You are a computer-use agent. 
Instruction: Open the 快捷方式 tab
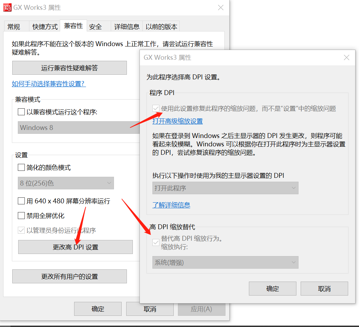(45, 27)
